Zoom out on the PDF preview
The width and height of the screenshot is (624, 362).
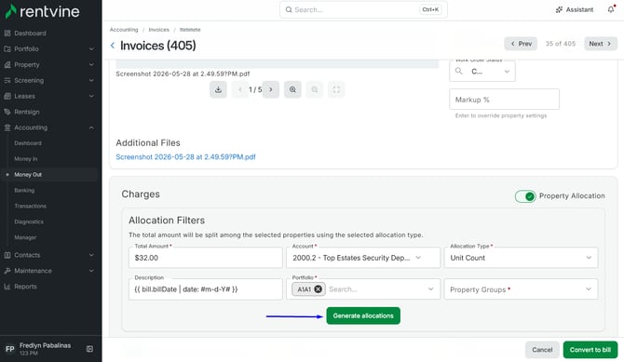[315, 89]
